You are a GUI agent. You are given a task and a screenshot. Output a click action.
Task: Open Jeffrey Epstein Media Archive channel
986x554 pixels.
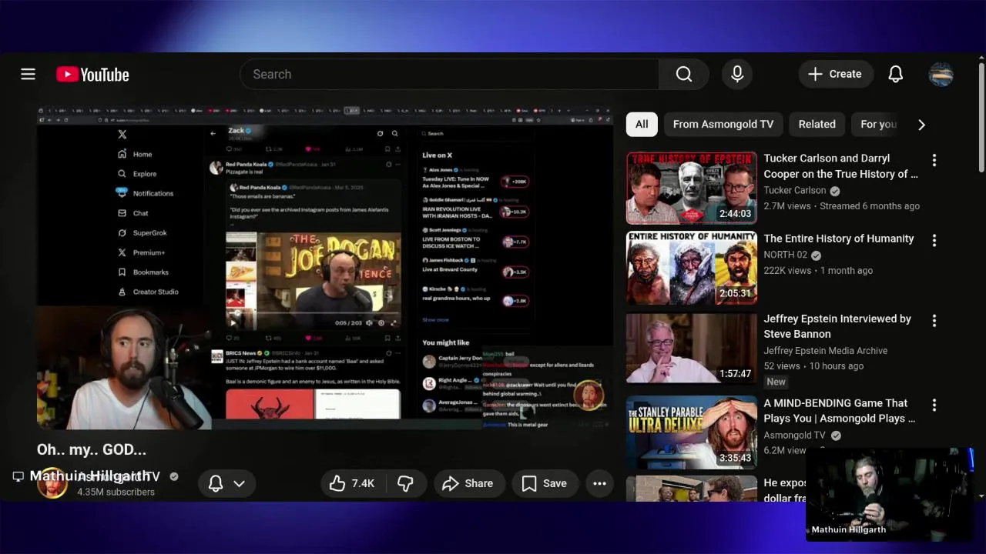click(x=826, y=350)
